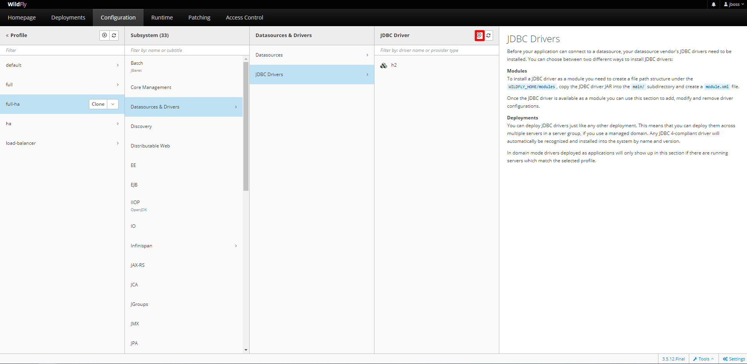This screenshot has width=747, height=364.
Task: Clone the full-ha profile
Action: (98, 104)
